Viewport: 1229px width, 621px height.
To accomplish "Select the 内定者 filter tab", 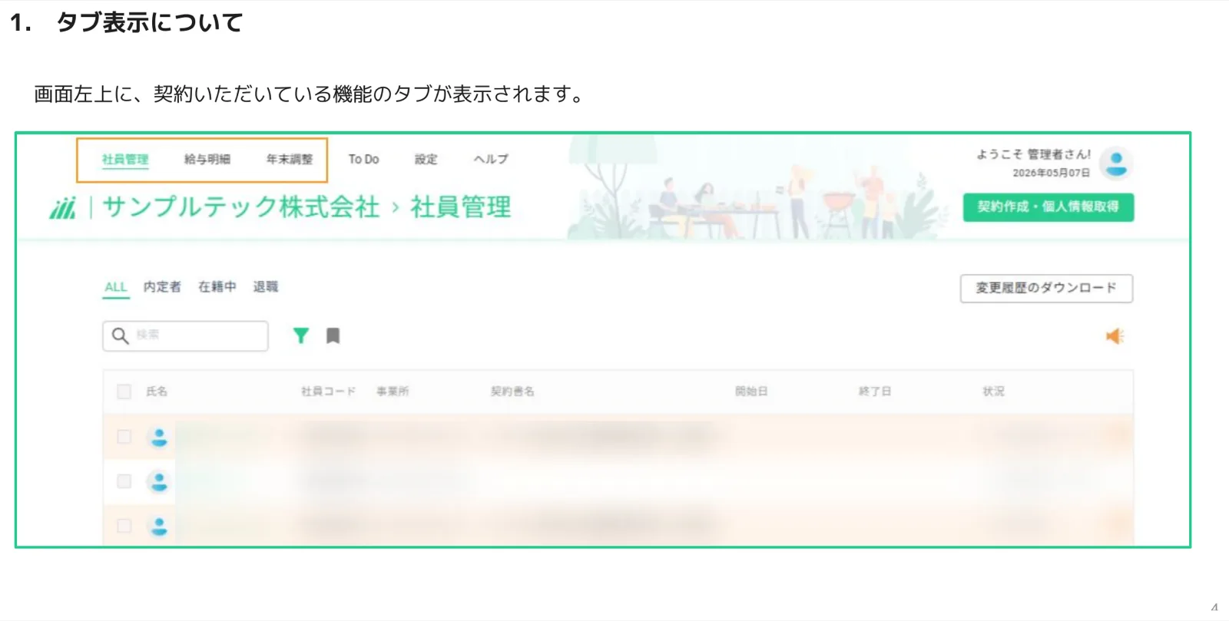I will tap(162, 286).
